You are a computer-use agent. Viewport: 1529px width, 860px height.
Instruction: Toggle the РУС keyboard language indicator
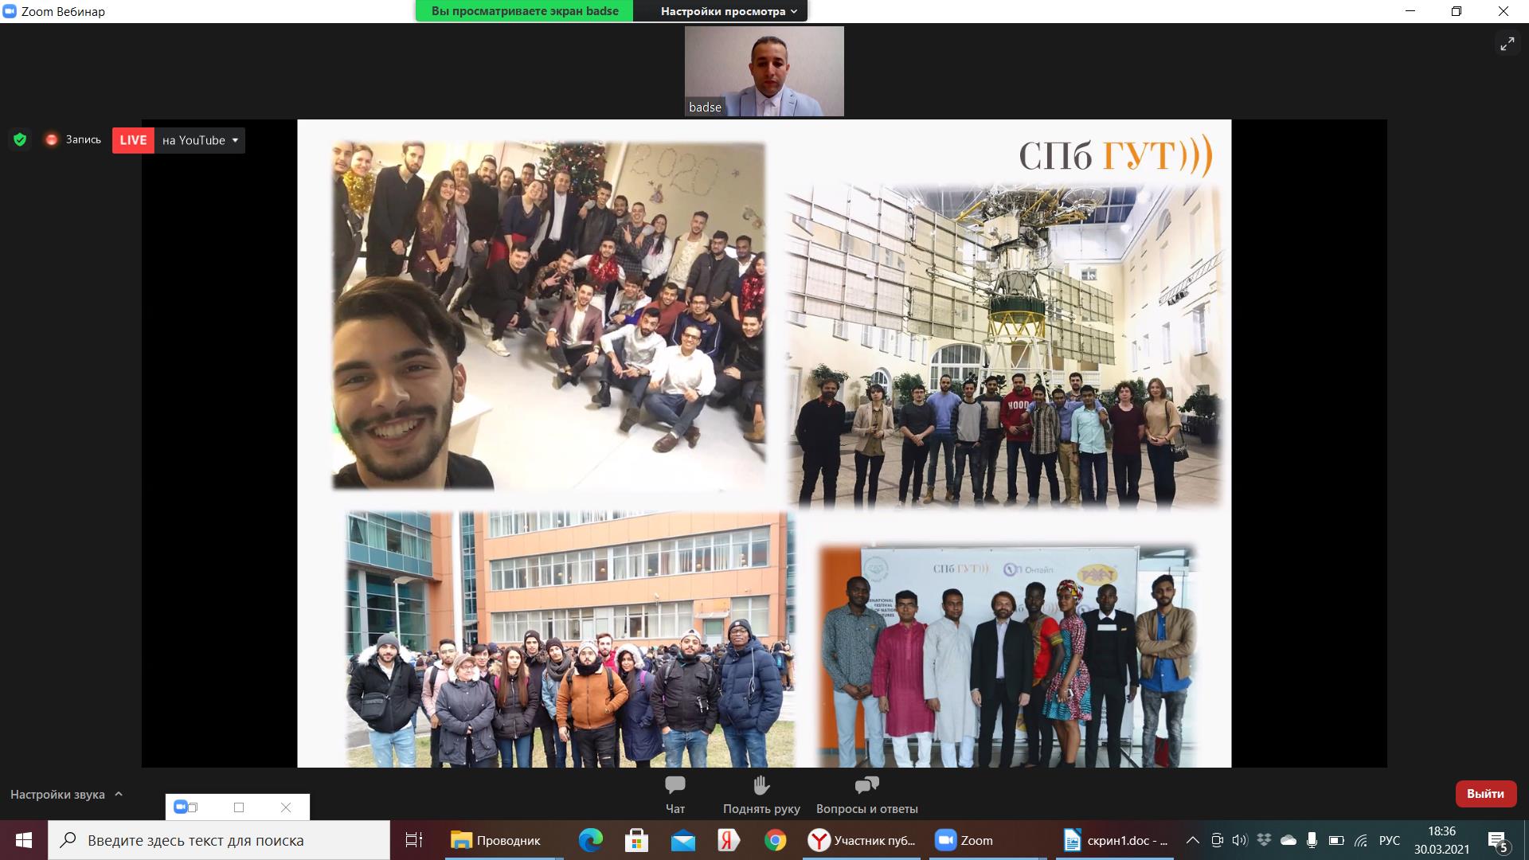[x=1389, y=840]
